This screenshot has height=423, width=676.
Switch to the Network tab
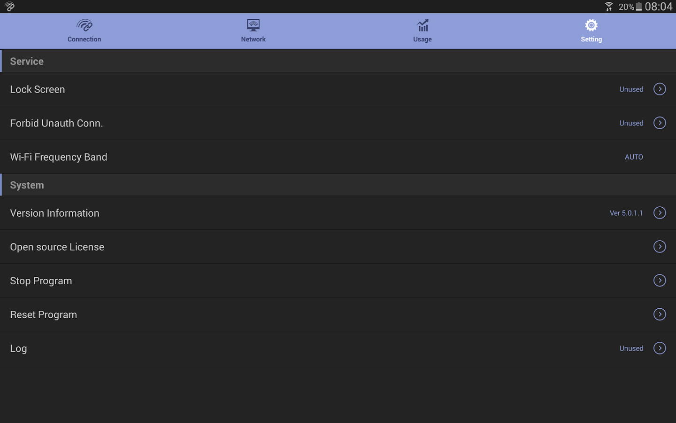(x=253, y=31)
